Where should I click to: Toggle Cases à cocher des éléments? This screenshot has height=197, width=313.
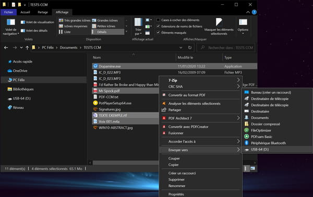178,20
